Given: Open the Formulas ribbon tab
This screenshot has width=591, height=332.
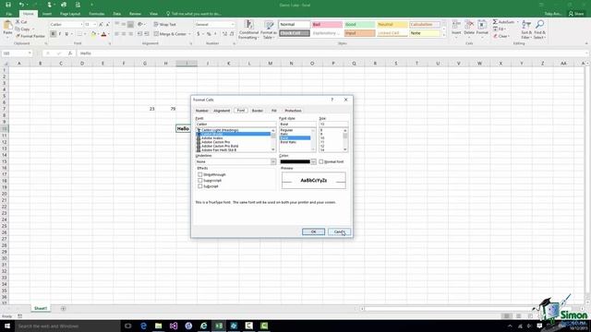Looking at the screenshot, I should tap(96, 14).
